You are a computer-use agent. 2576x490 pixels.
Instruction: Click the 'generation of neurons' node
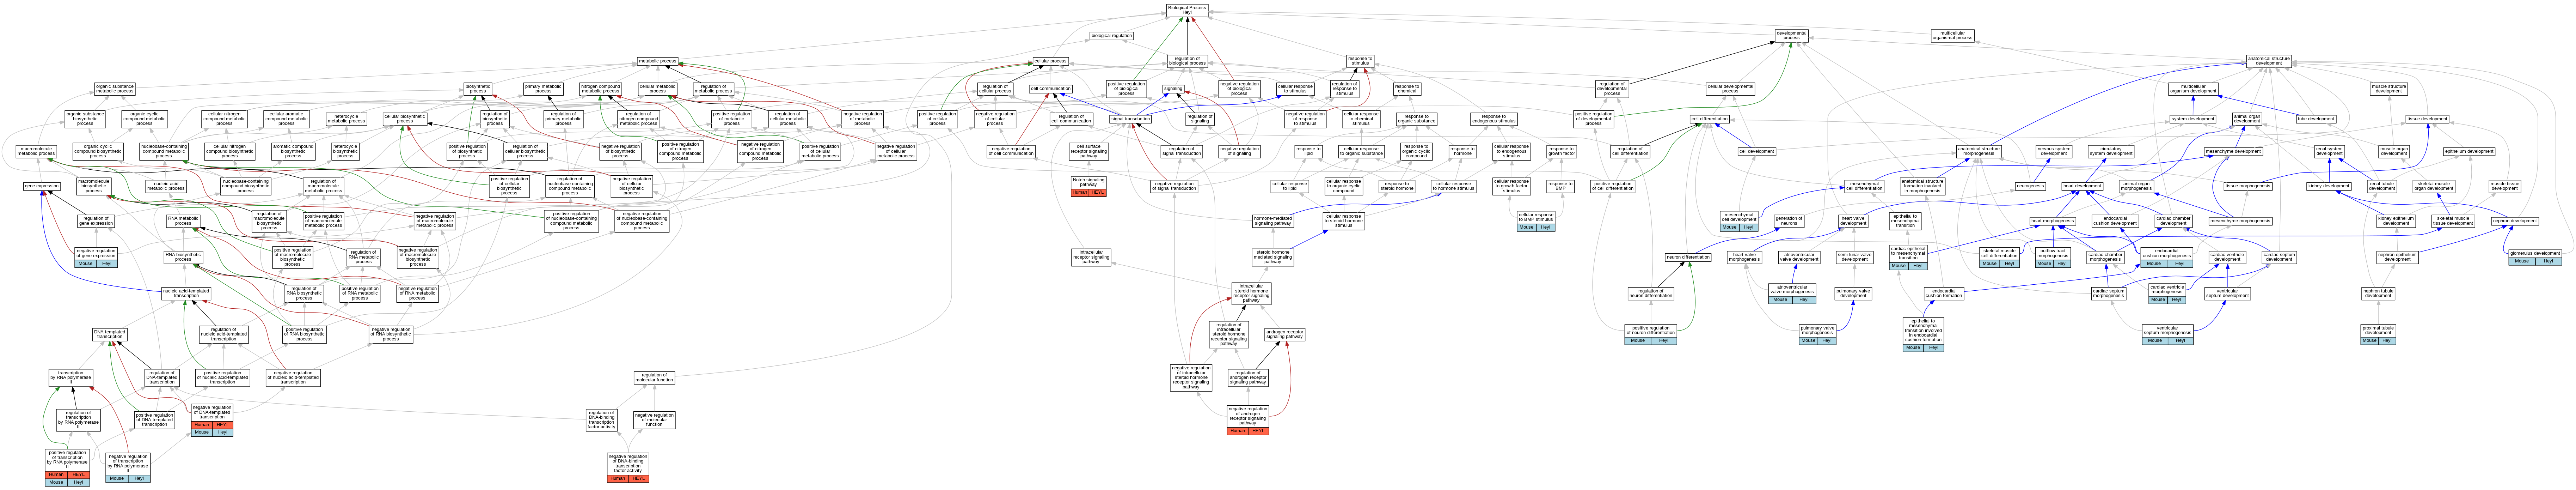tap(1789, 221)
